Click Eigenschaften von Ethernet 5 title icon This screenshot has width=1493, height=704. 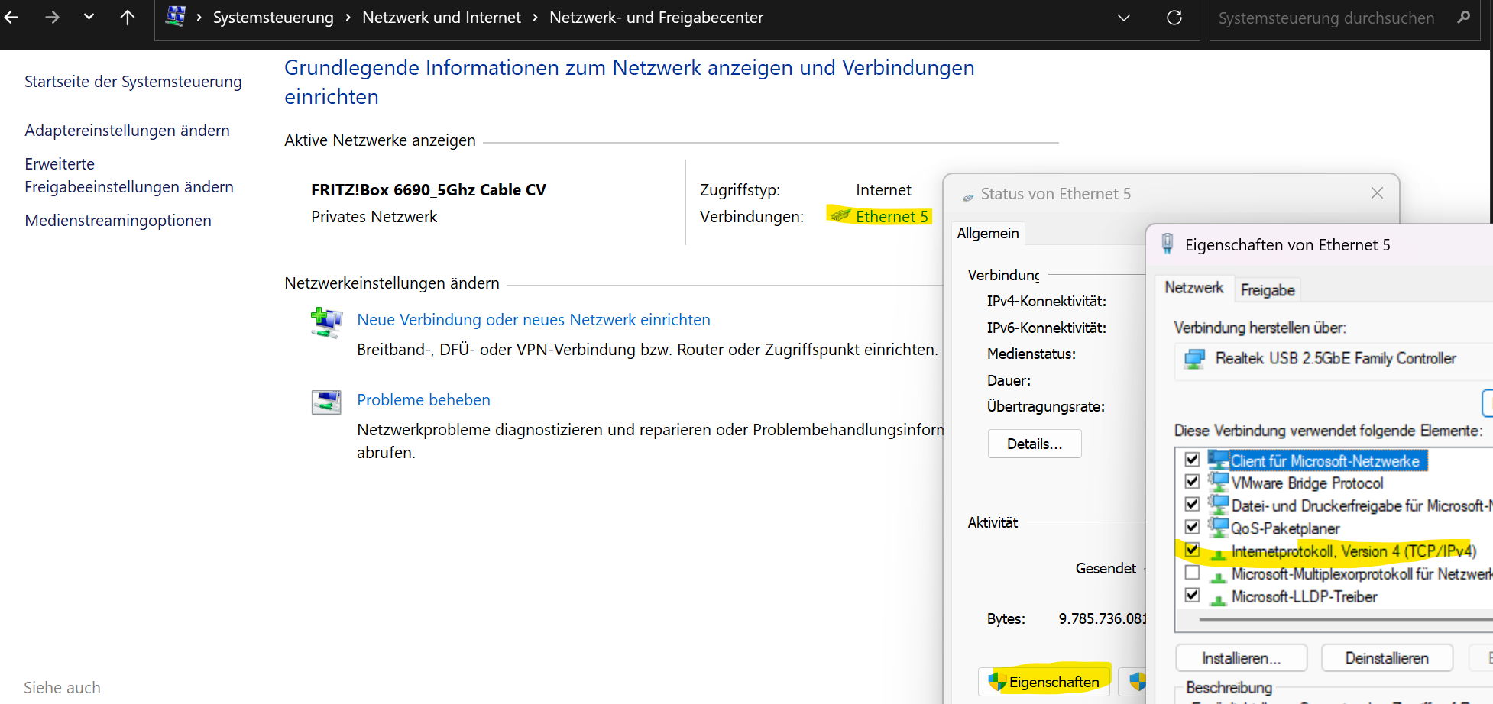[1168, 244]
